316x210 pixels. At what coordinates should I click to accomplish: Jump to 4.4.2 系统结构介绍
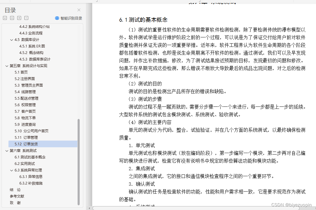pyautogui.click(x=34, y=27)
